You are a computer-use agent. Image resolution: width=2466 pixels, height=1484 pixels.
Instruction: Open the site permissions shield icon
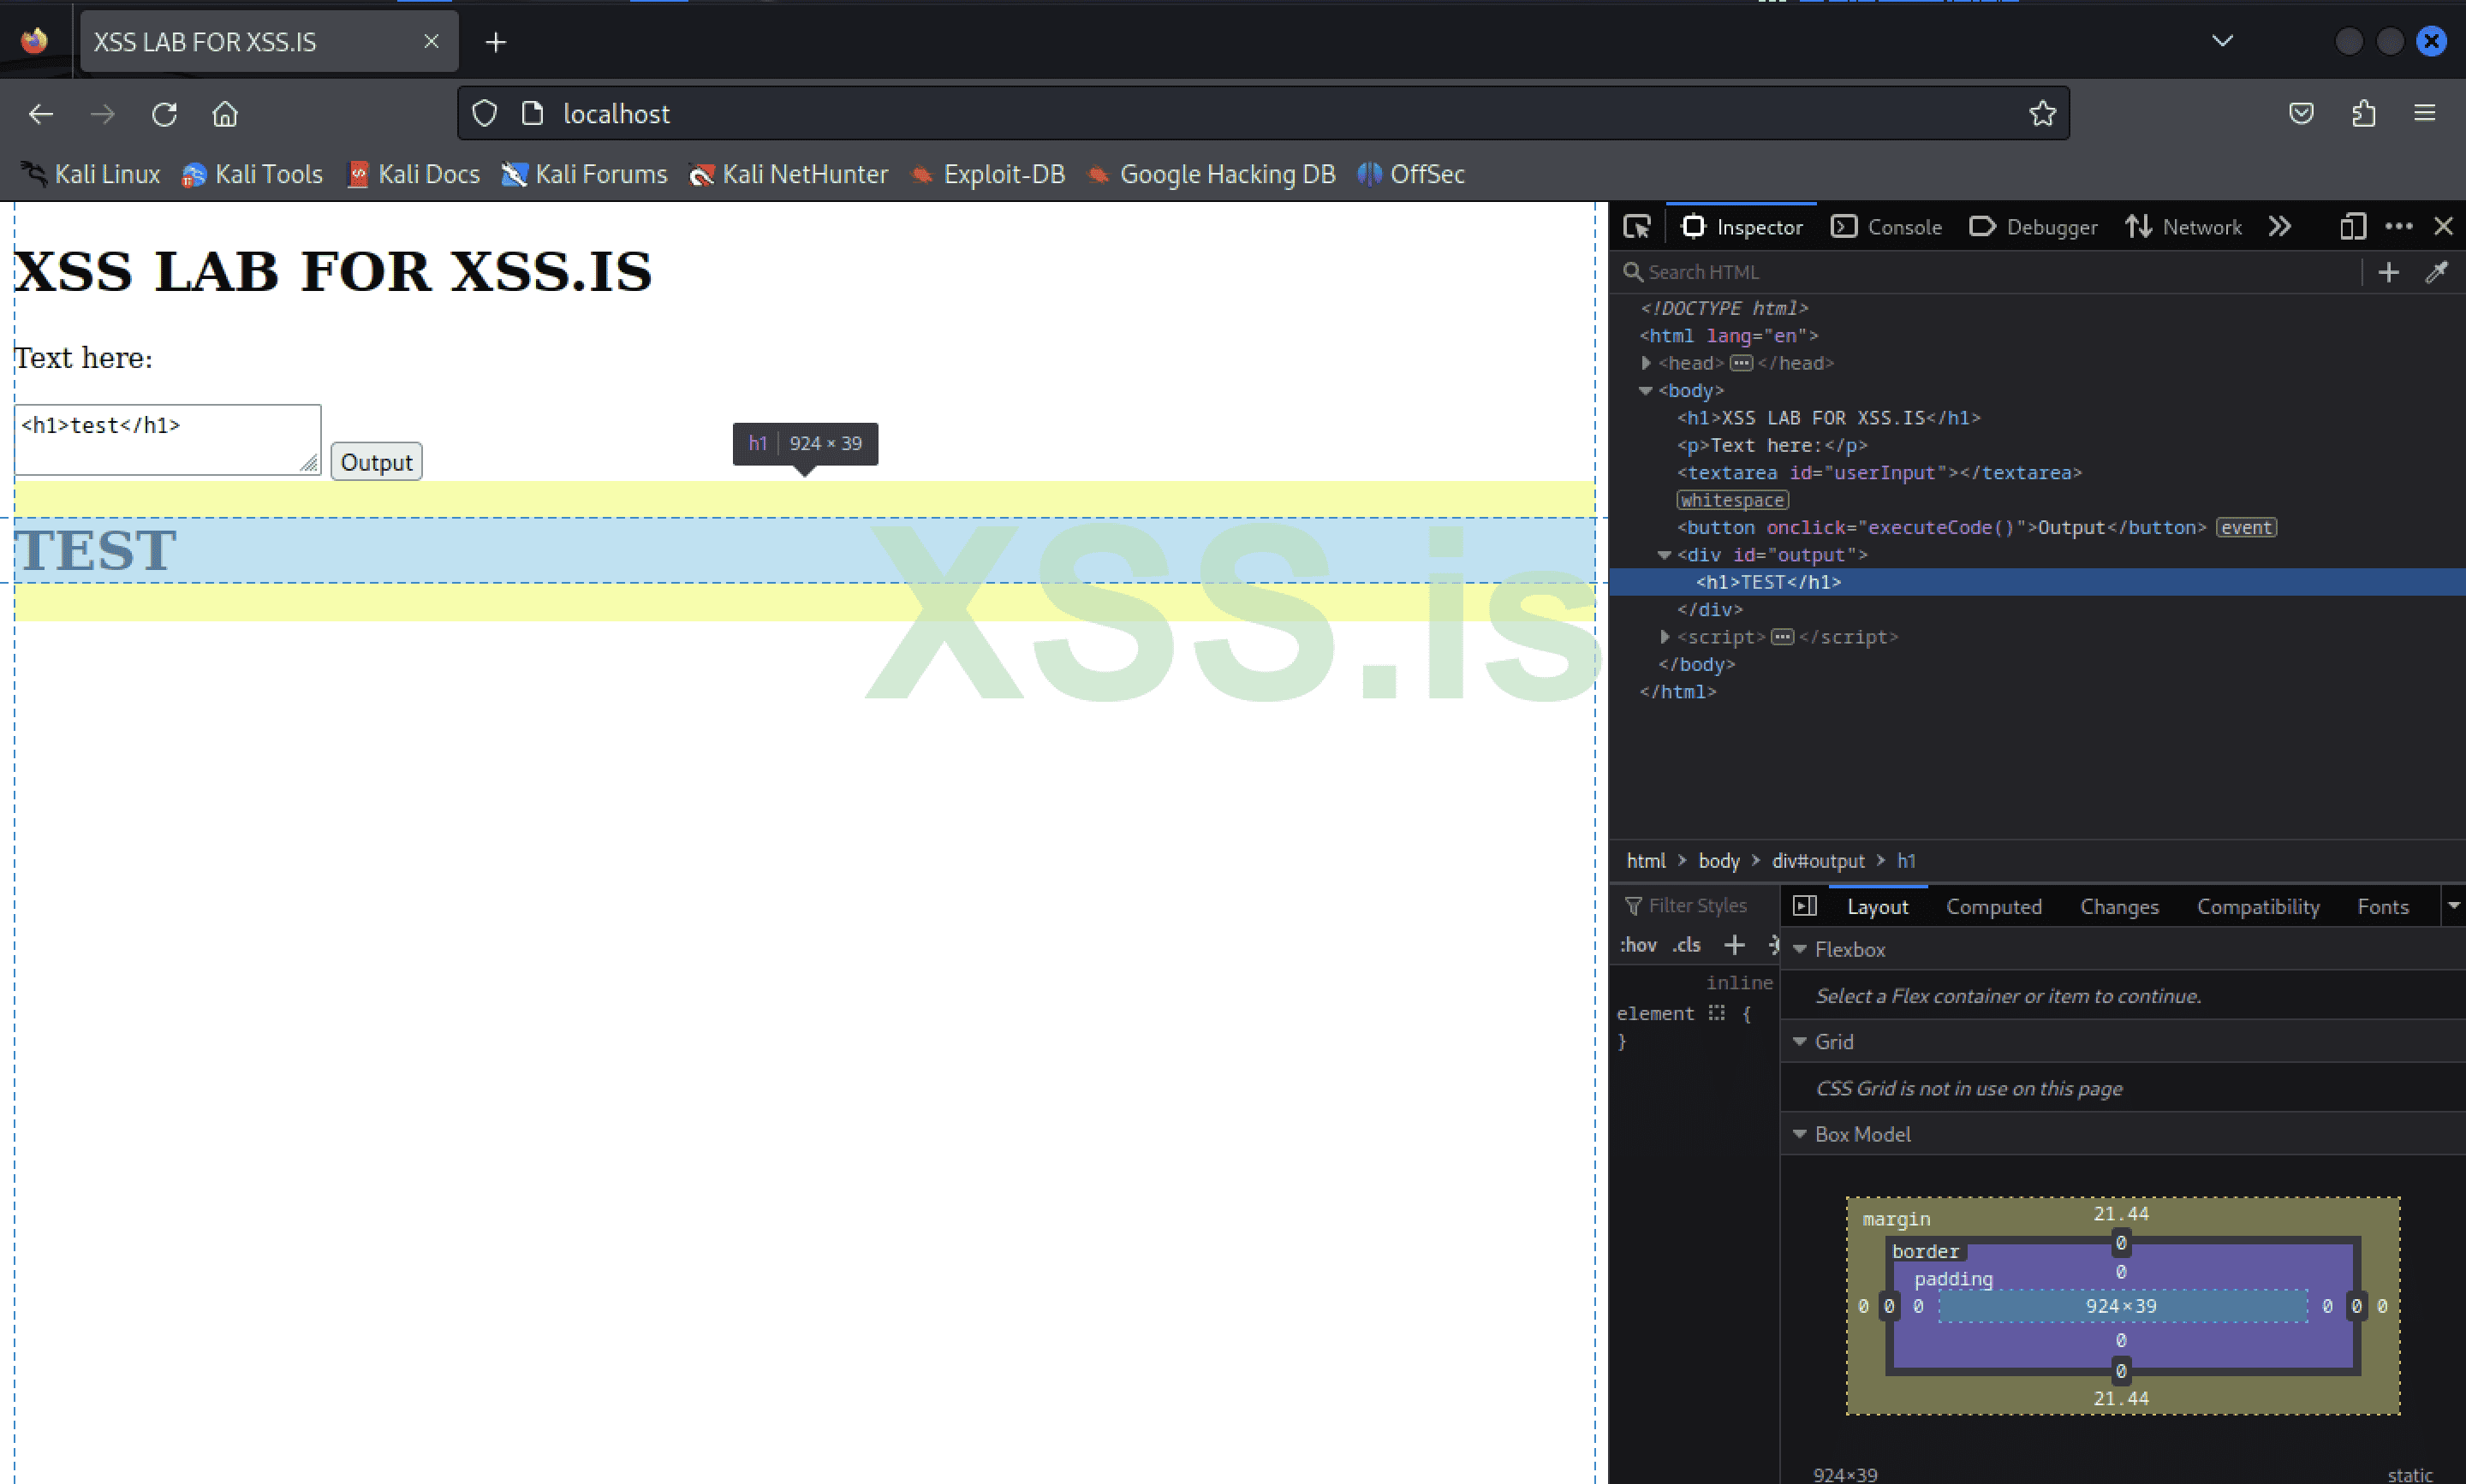click(483, 112)
